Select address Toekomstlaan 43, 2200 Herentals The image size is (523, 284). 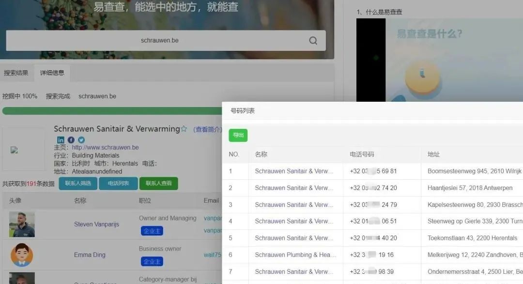(x=472, y=238)
